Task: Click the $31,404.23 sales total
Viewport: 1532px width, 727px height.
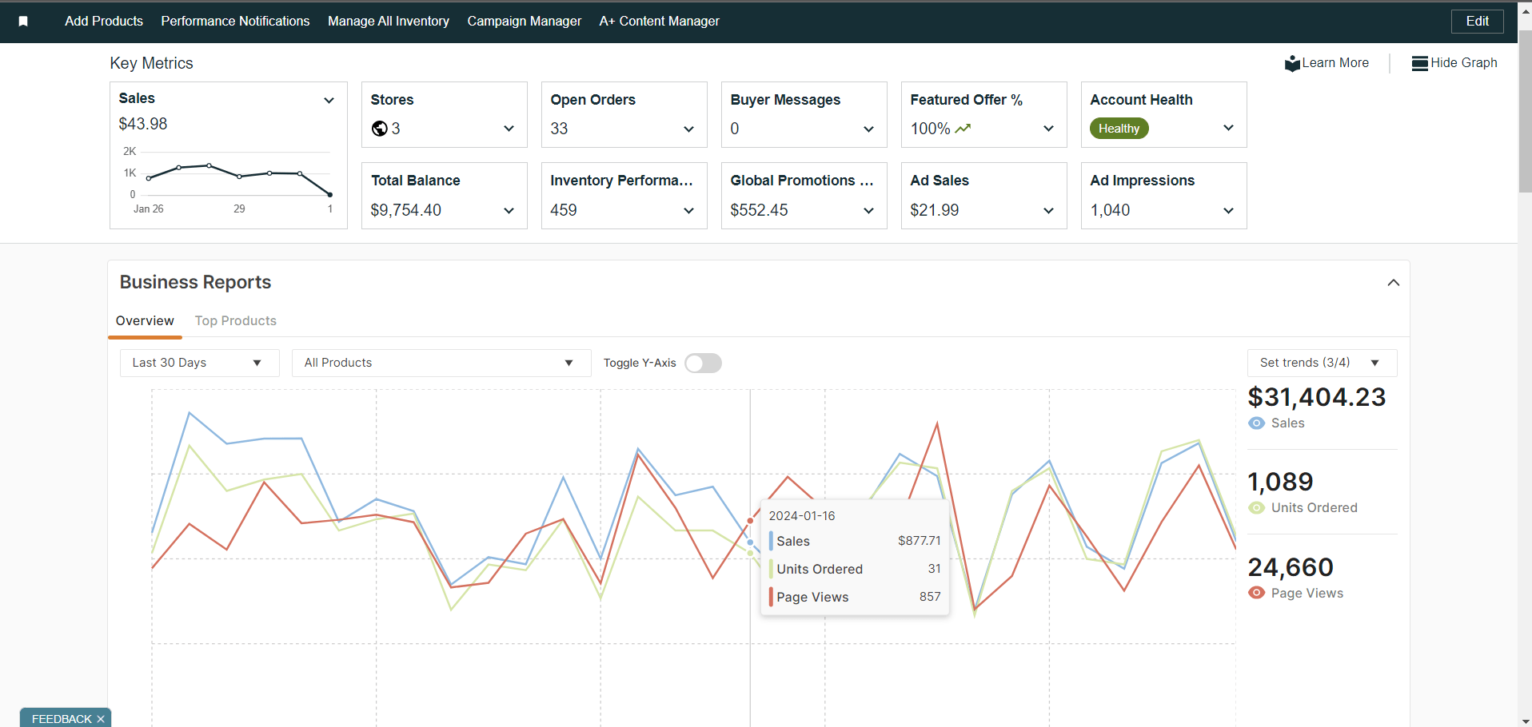Action: pyautogui.click(x=1317, y=397)
